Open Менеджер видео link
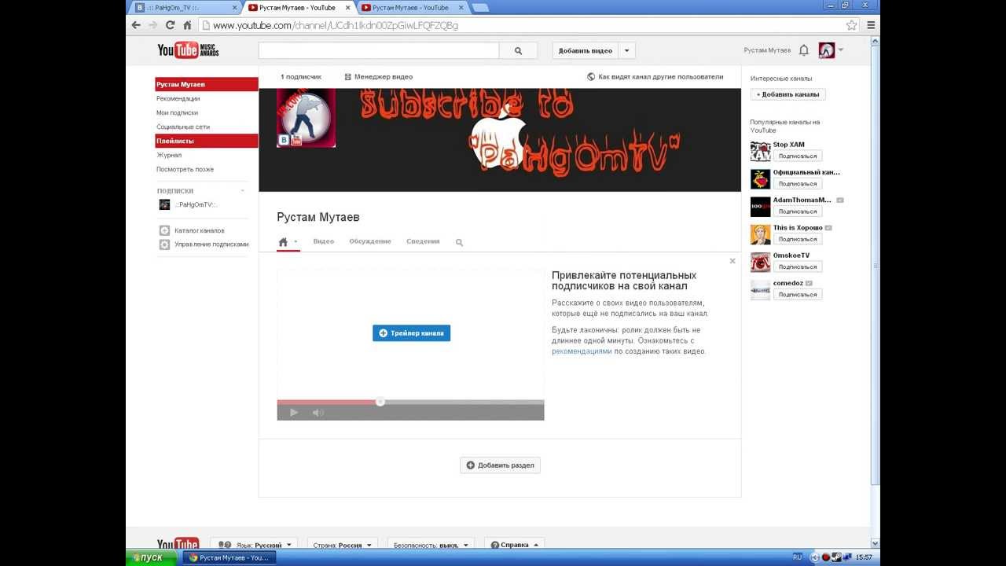Image resolution: width=1006 pixels, height=566 pixels. point(379,77)
